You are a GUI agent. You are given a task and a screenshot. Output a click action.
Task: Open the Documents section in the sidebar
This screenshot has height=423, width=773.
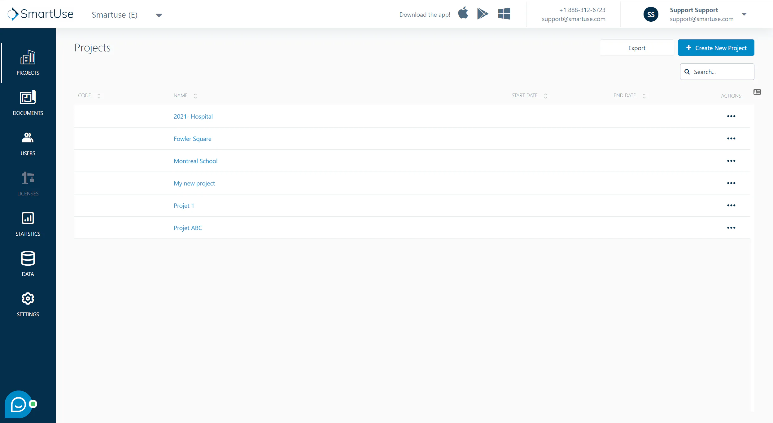coord(28,103)
